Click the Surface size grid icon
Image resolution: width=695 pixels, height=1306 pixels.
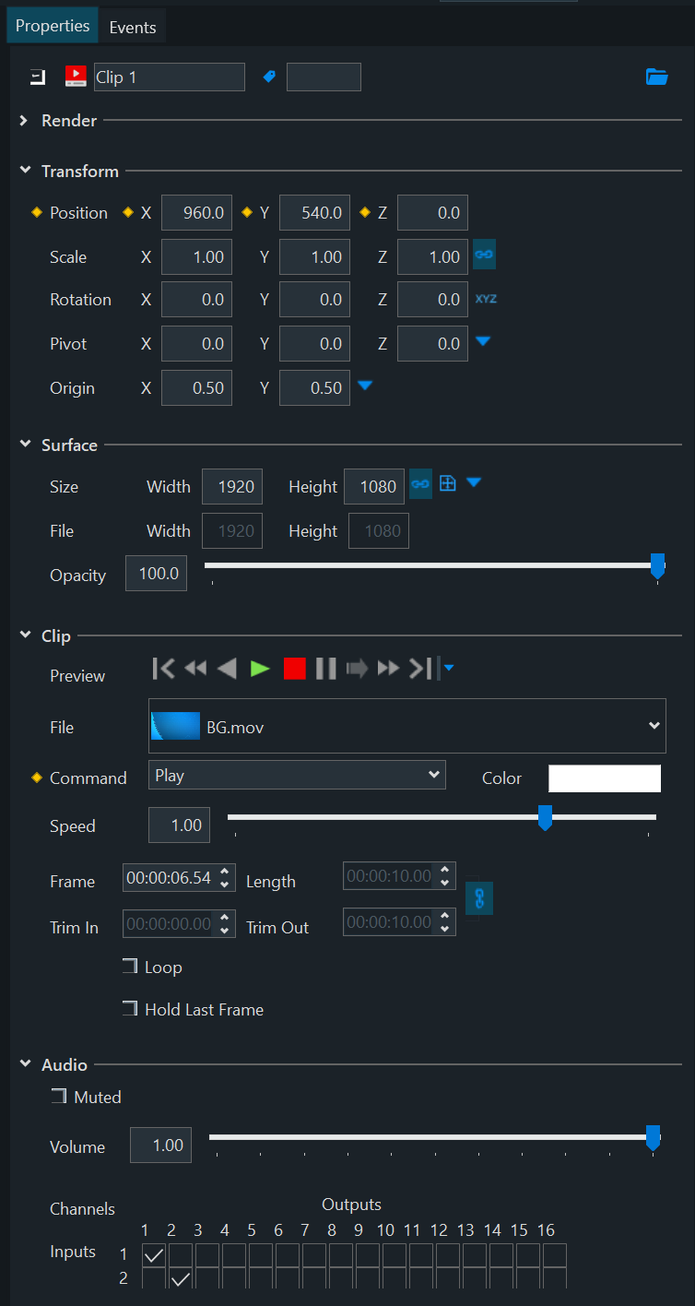(x=448, y=482)
